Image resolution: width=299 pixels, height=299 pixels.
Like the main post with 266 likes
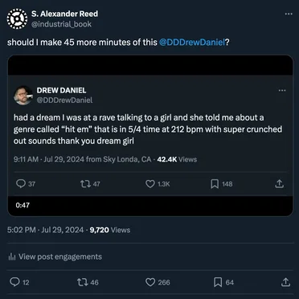(150, 282)
